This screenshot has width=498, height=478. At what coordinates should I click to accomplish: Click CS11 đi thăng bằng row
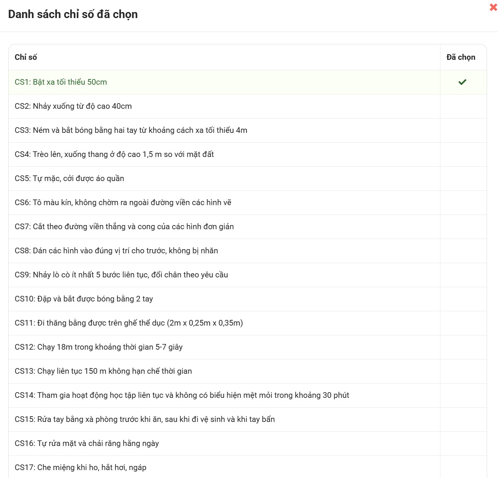click(129, 323)
